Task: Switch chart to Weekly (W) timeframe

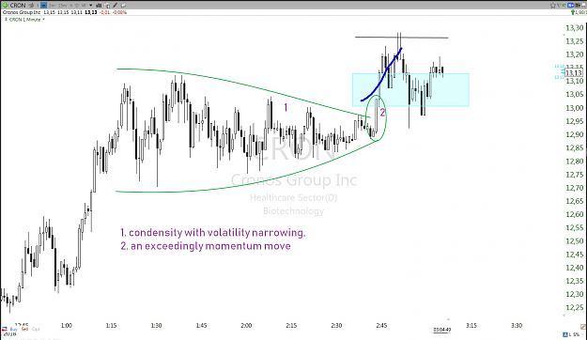Action: click(84, 6)
